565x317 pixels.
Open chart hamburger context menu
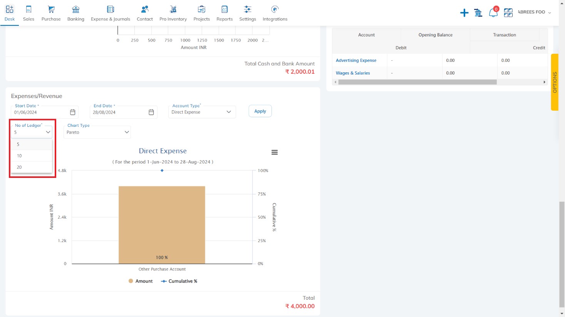(275, 153)
